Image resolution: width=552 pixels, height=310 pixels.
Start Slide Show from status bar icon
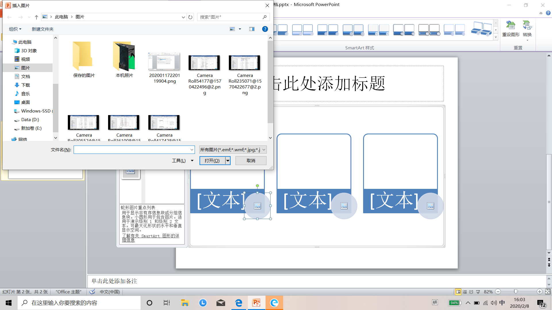coord(478,292)
